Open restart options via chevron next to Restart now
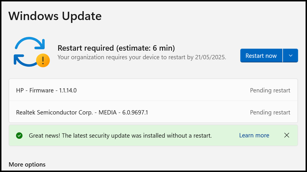The height and width of the screenshot is (172, 307). click(290, 56)
